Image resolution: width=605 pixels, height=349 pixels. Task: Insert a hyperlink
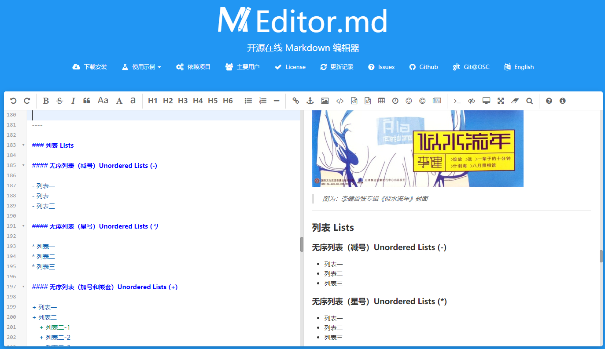(x=296, y=101)
